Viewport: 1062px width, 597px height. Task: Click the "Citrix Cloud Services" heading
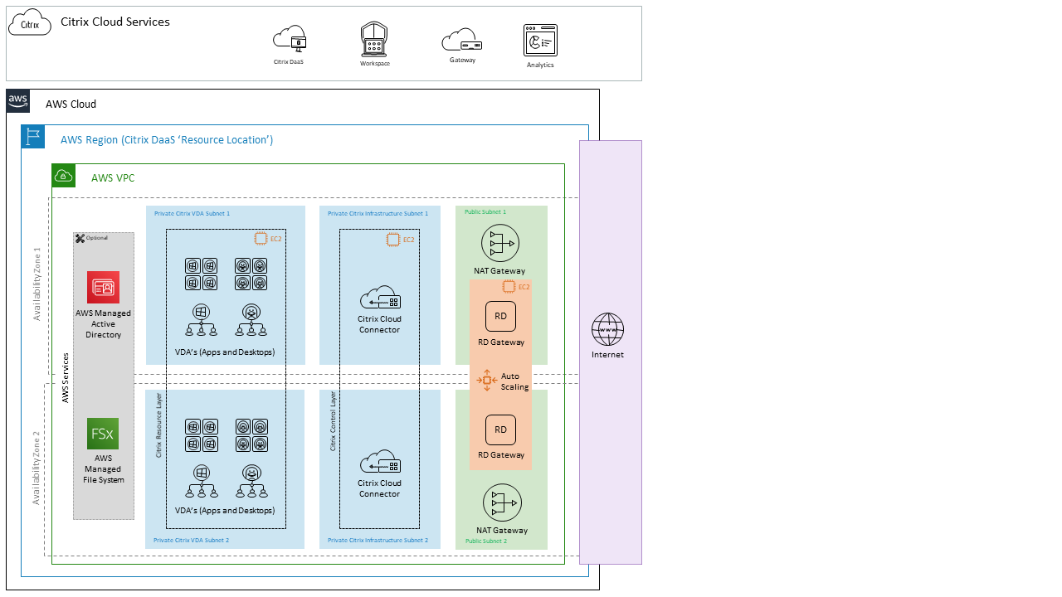pos(115,22)
